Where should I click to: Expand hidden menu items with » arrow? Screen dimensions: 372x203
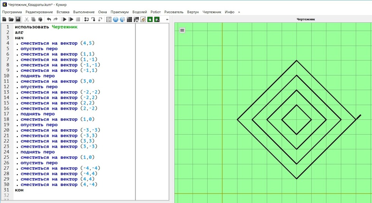tap(239, 12)
